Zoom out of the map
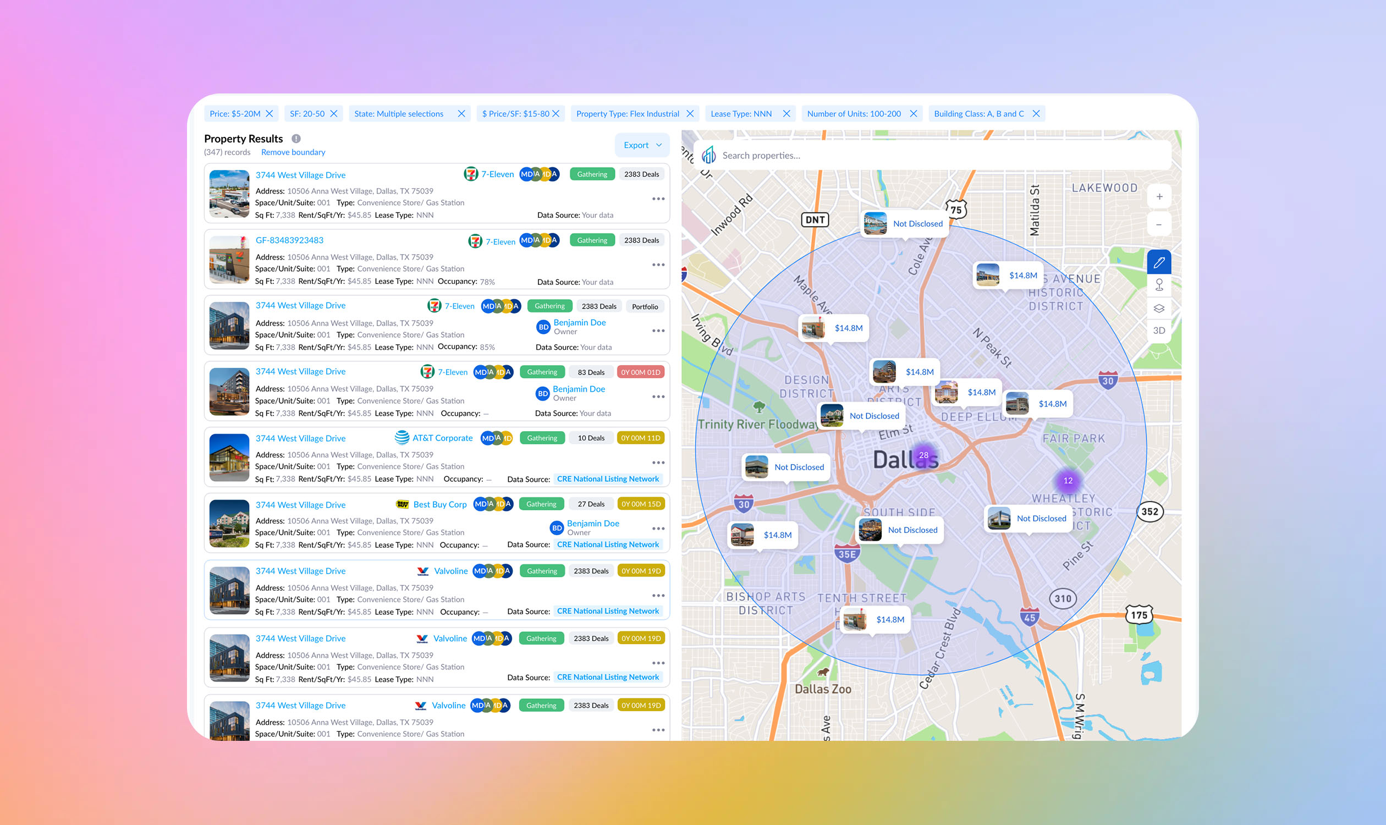Viewport: 1386px width, 825px height. [1159, 224]
